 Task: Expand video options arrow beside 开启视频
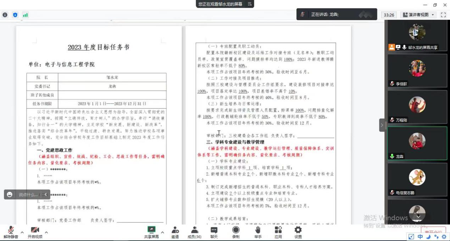[x=46, y=233]
